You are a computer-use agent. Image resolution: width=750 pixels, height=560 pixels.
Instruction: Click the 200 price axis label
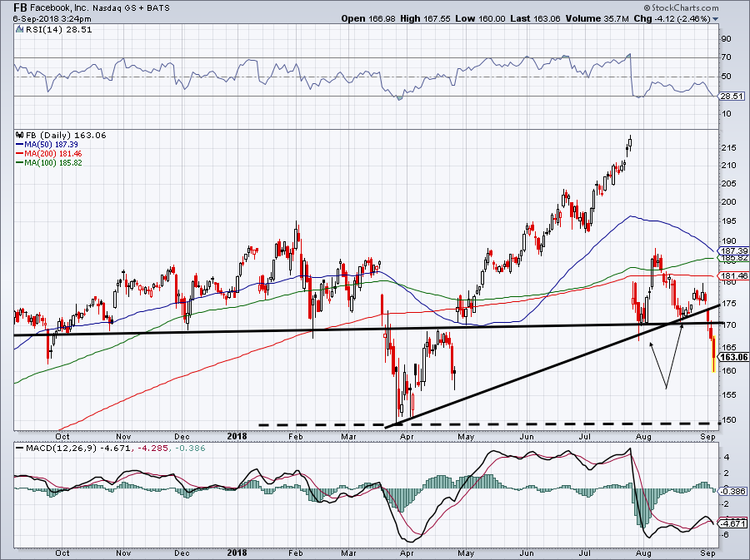[x=728, y=202]
